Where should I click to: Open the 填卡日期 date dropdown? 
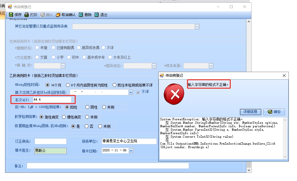131,151
